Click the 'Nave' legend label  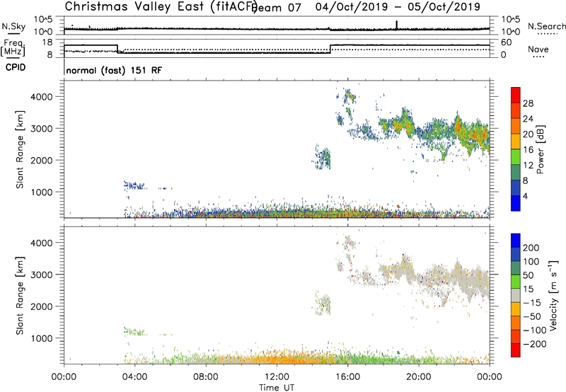pos(538,49)
